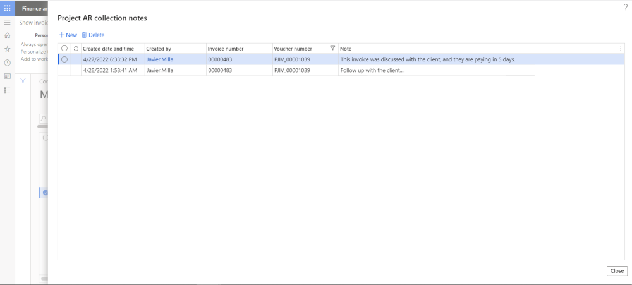Go to the Home icon in sidebar

(x=7, y=36)
